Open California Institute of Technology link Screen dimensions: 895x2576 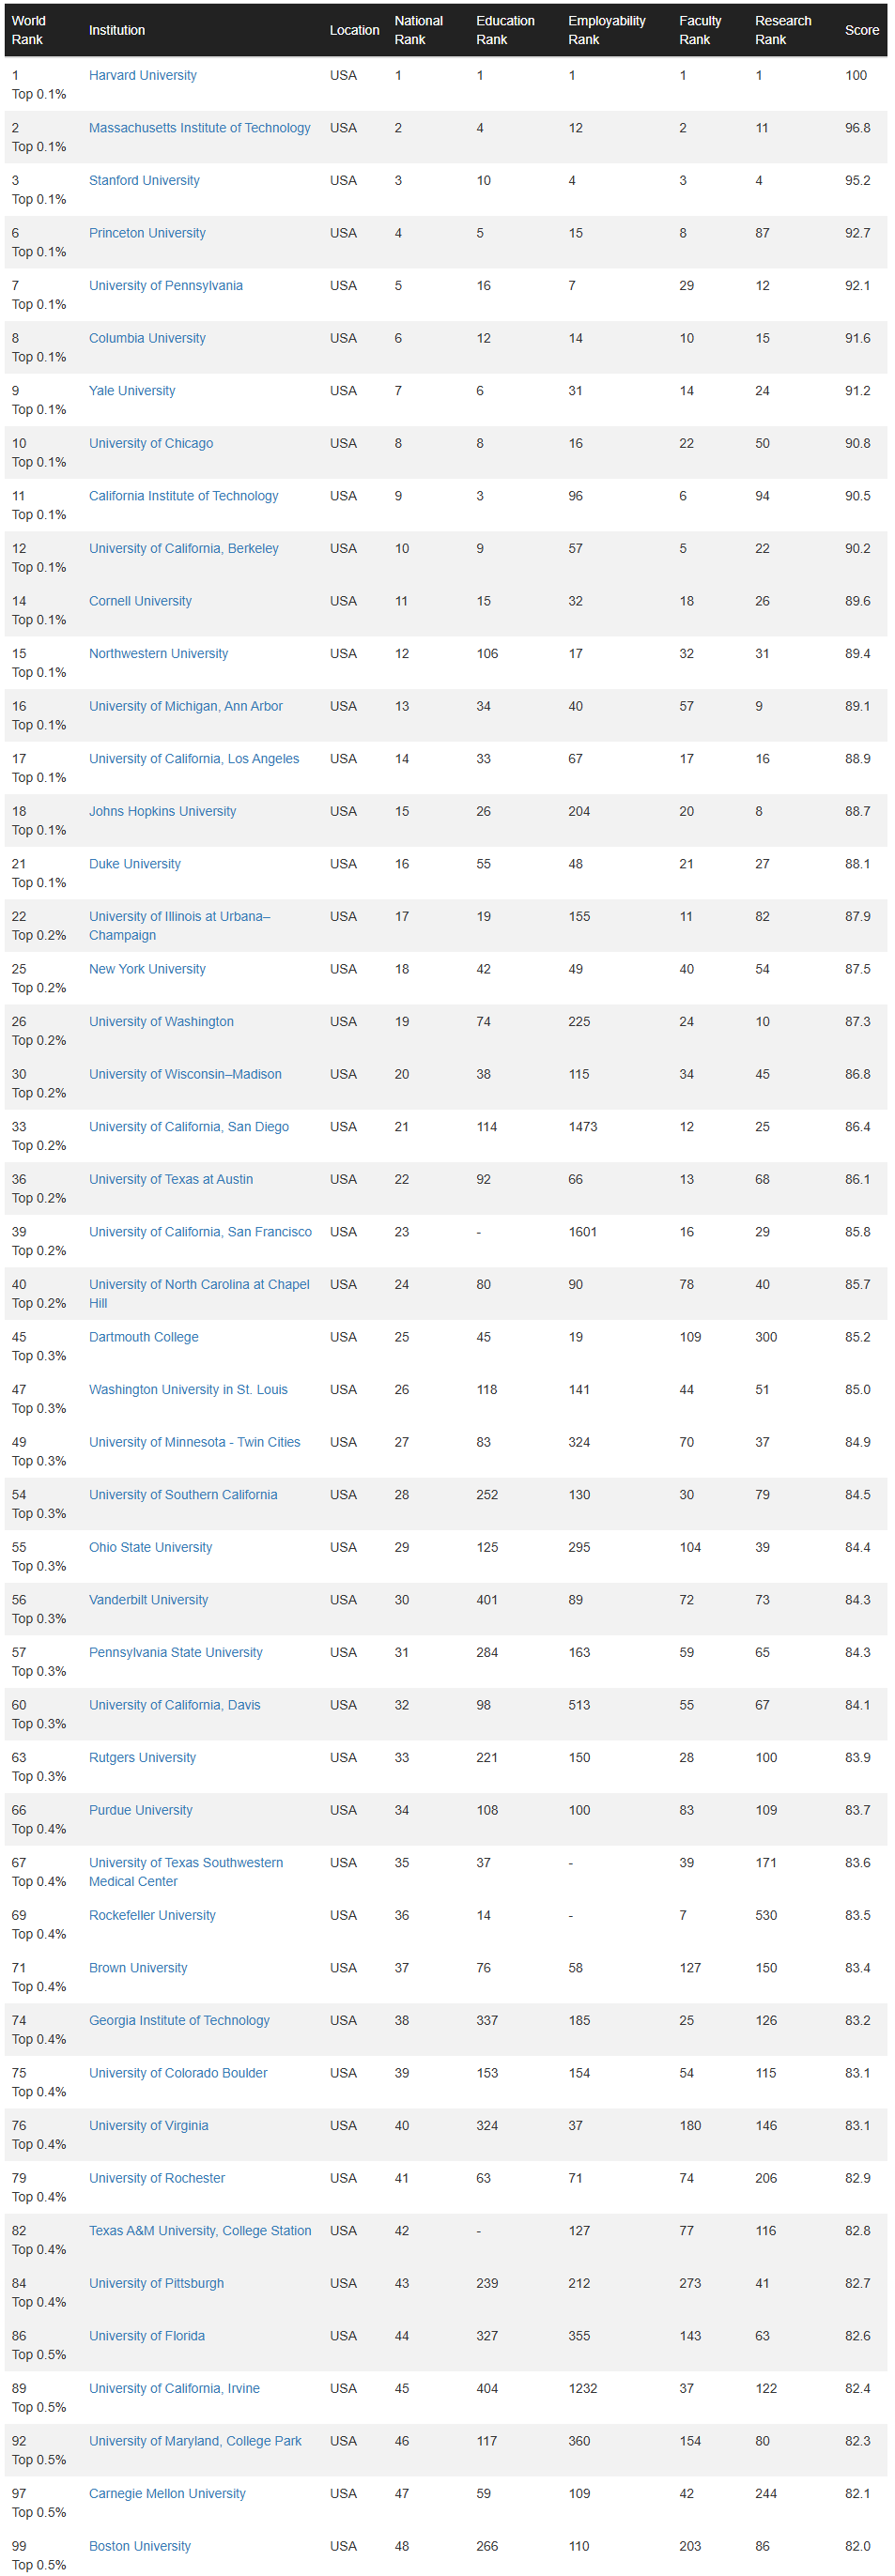[183, 496]
